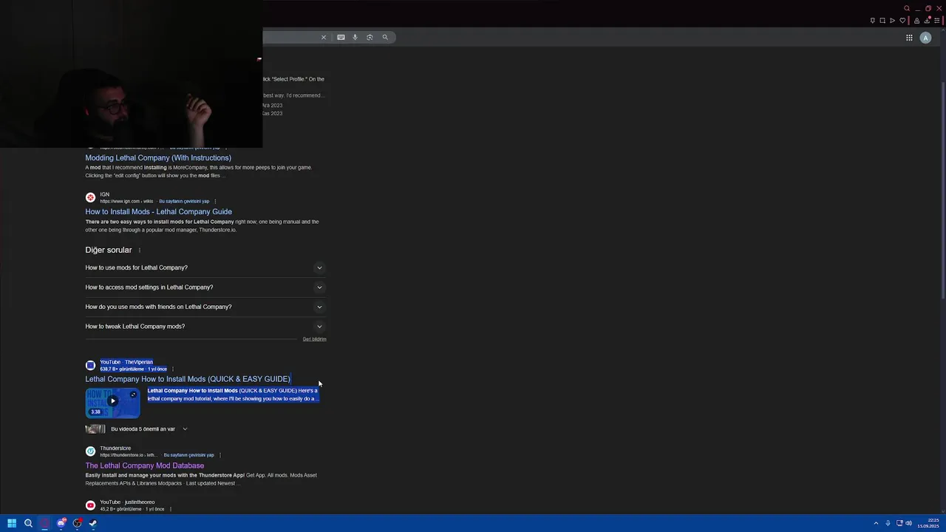Click 'Geri bildirim' feedback link
Viewport: 946px width, 532px height.
click(x=314, y=339)
